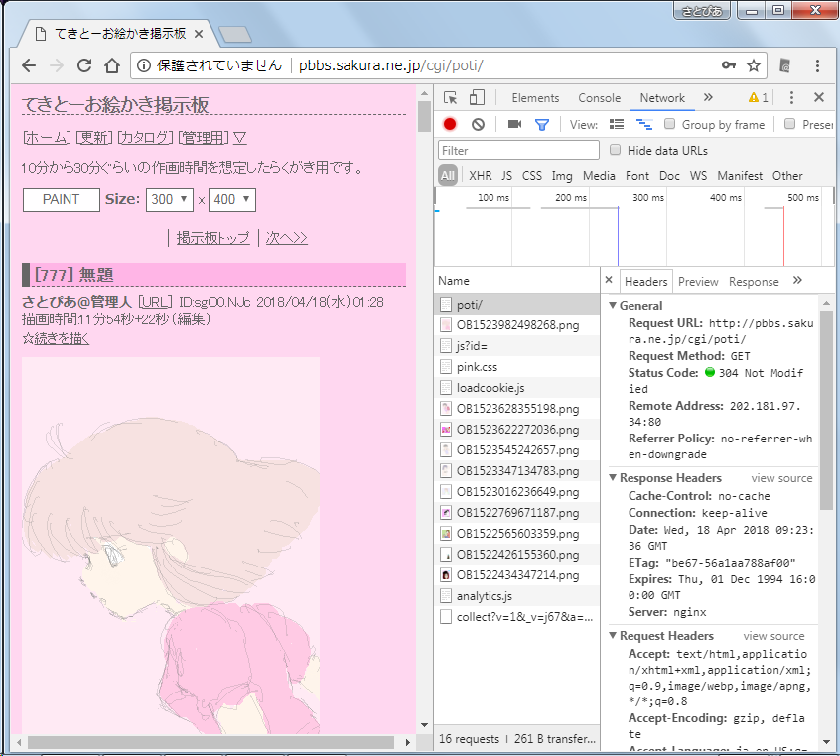Reload the page with the refresh icon
The image size is (840, 756).
click(x=84, y=65)
